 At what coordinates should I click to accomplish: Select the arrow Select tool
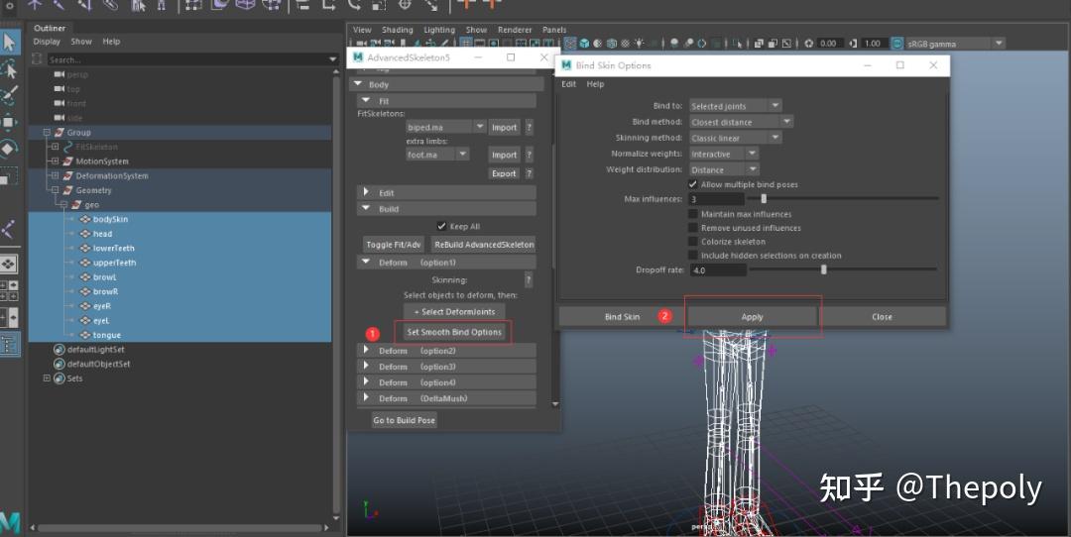click(x=9, y=43)
